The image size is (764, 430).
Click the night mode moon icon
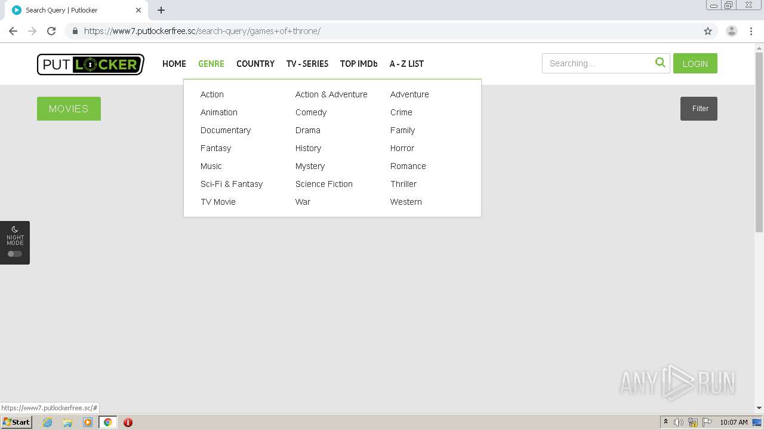tap(15, 229)
